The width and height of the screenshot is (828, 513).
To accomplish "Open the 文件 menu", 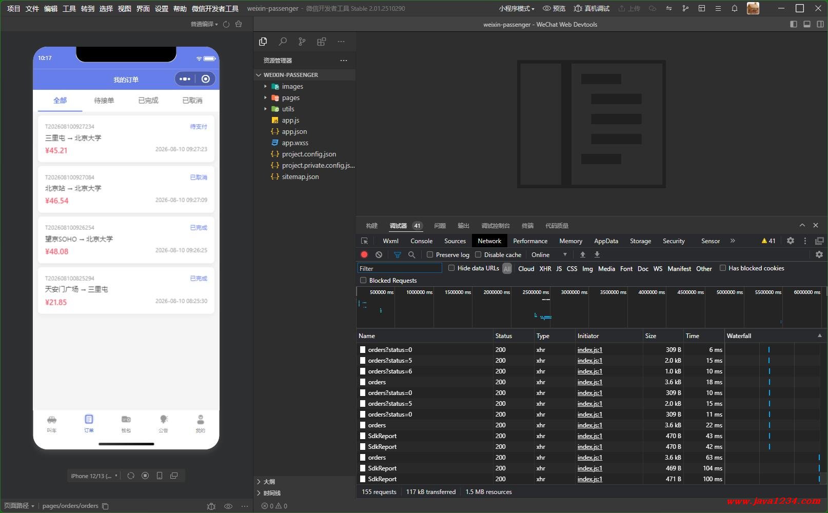I will 32,8.
